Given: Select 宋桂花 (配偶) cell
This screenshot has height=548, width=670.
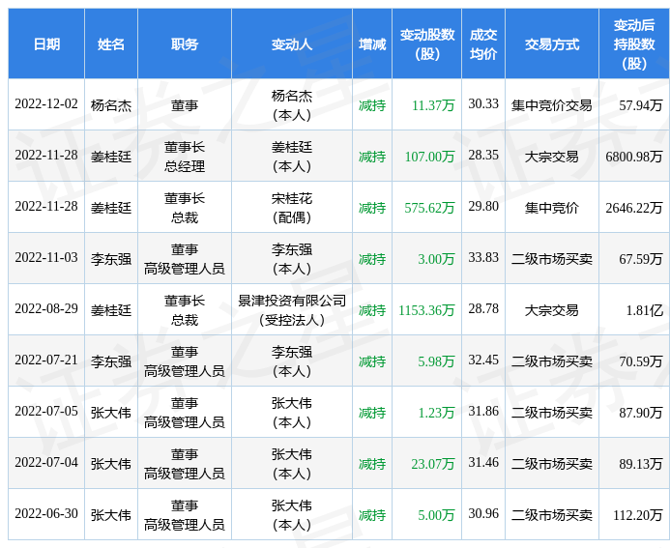Looking at the screenshot, I should pyautogui.click(x=292, y=208).
